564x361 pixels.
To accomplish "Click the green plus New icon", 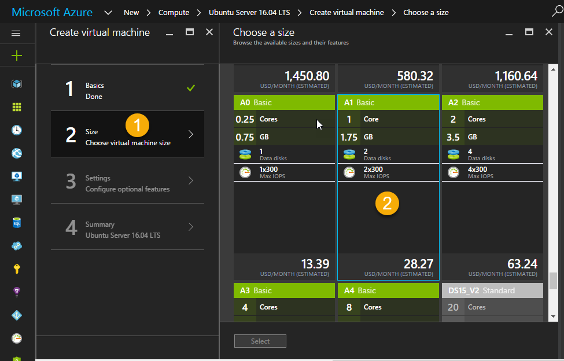I will [x=17, y=56].
